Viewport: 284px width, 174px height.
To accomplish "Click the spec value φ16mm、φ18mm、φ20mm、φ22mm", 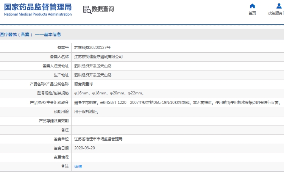I will click(x=109, y=93).
